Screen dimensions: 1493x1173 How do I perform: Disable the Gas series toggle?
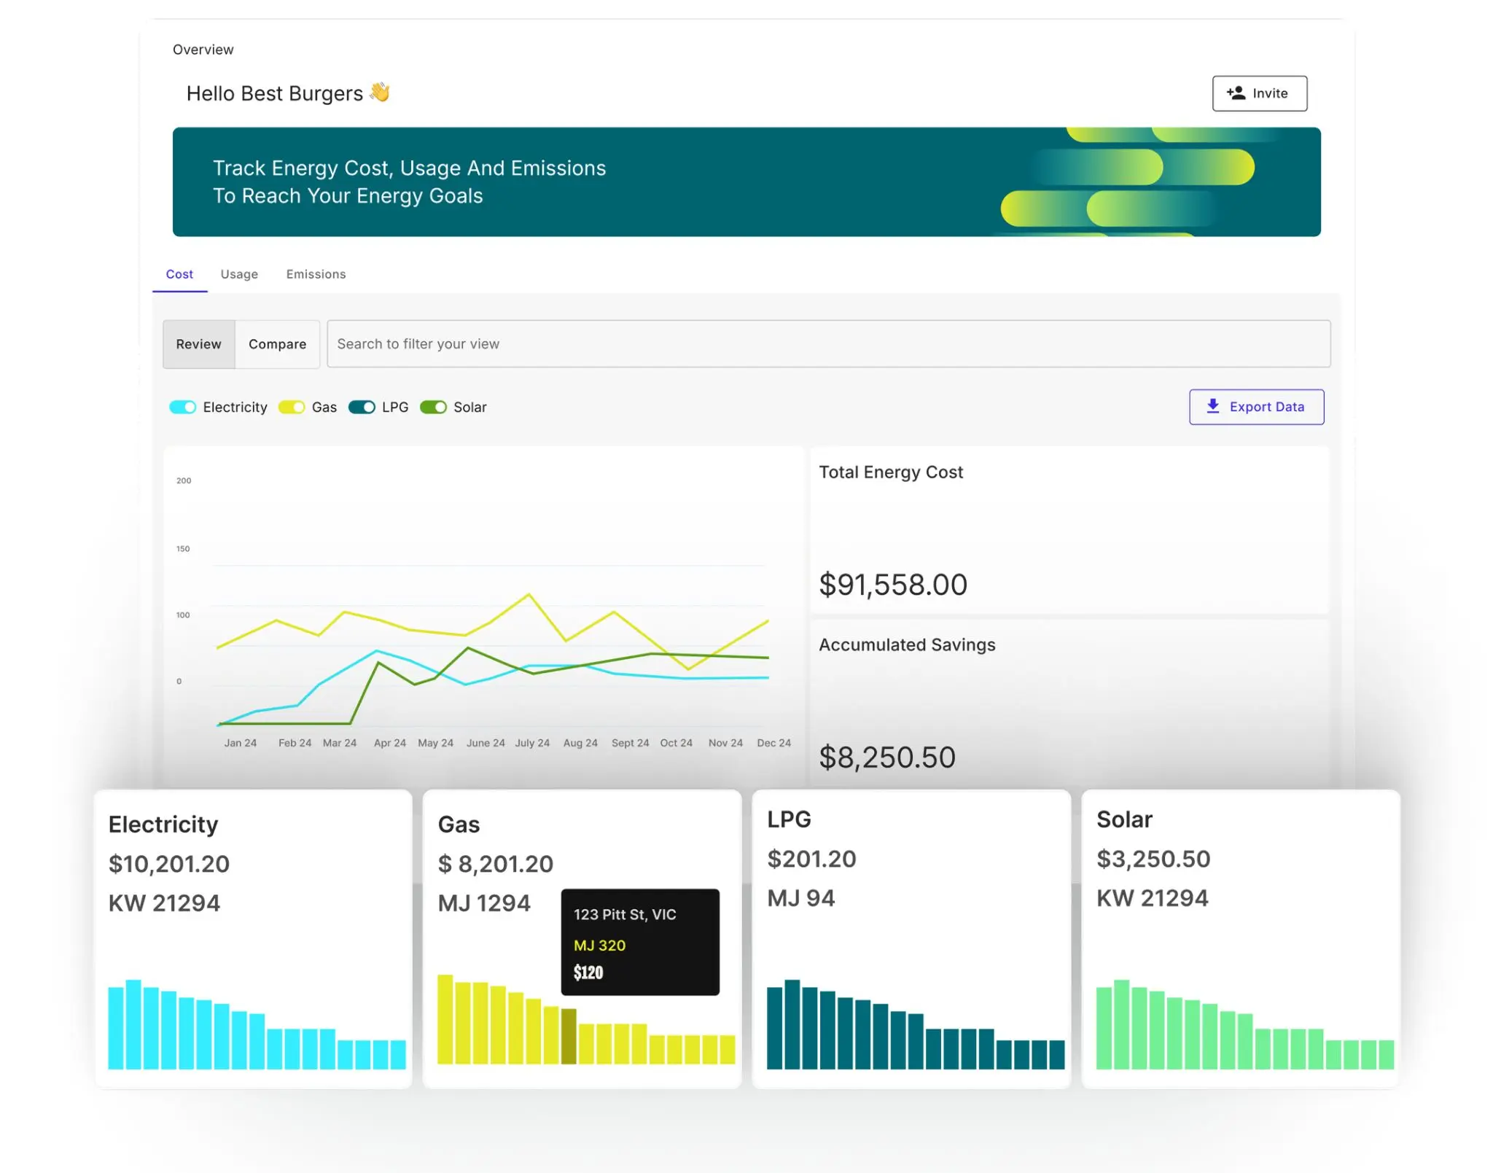point(291,407)
